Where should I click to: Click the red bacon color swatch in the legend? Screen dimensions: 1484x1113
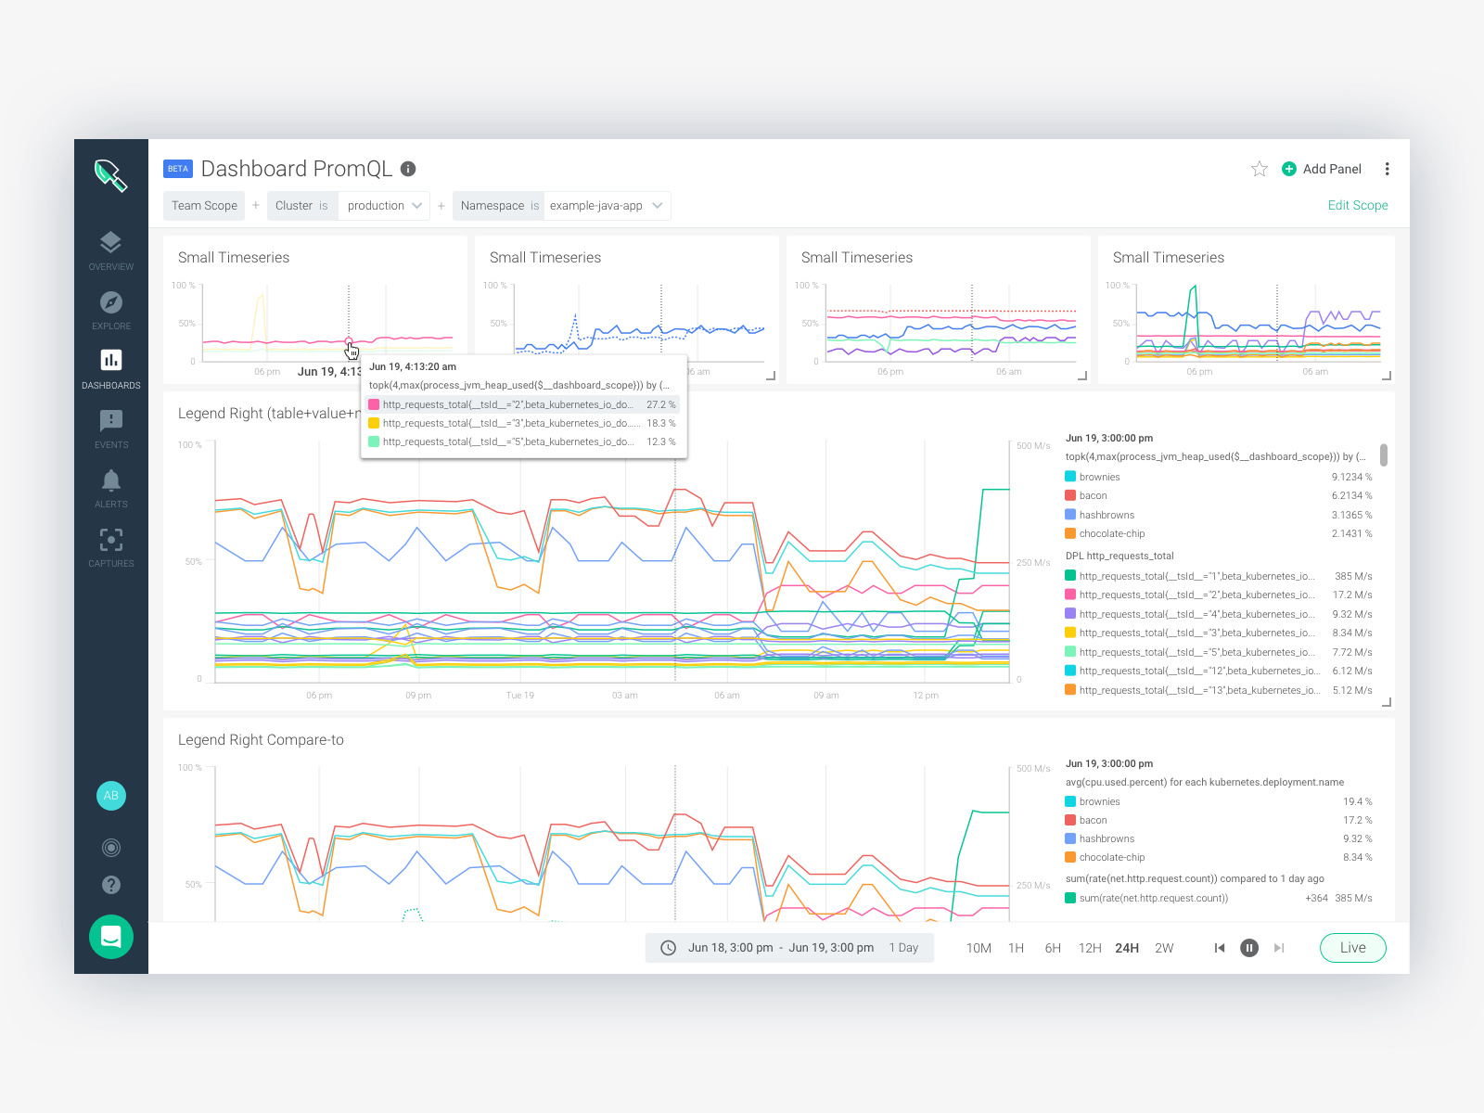pos(1068,495)
